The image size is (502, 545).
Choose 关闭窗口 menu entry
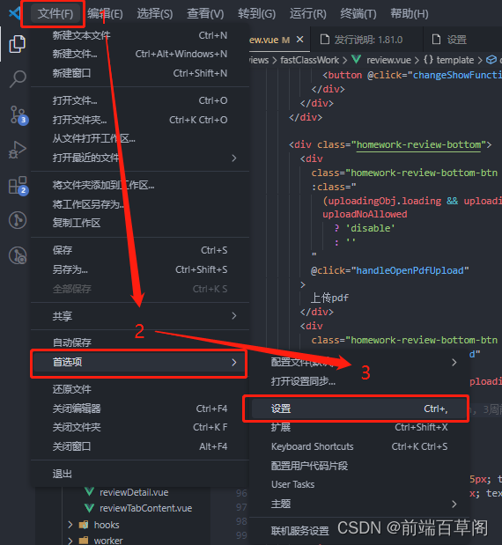point(140,446)
